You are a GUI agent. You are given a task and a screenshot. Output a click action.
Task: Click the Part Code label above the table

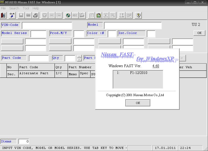click(14, 58)
